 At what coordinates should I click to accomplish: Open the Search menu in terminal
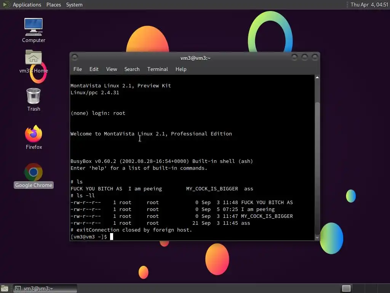(132, 69)
